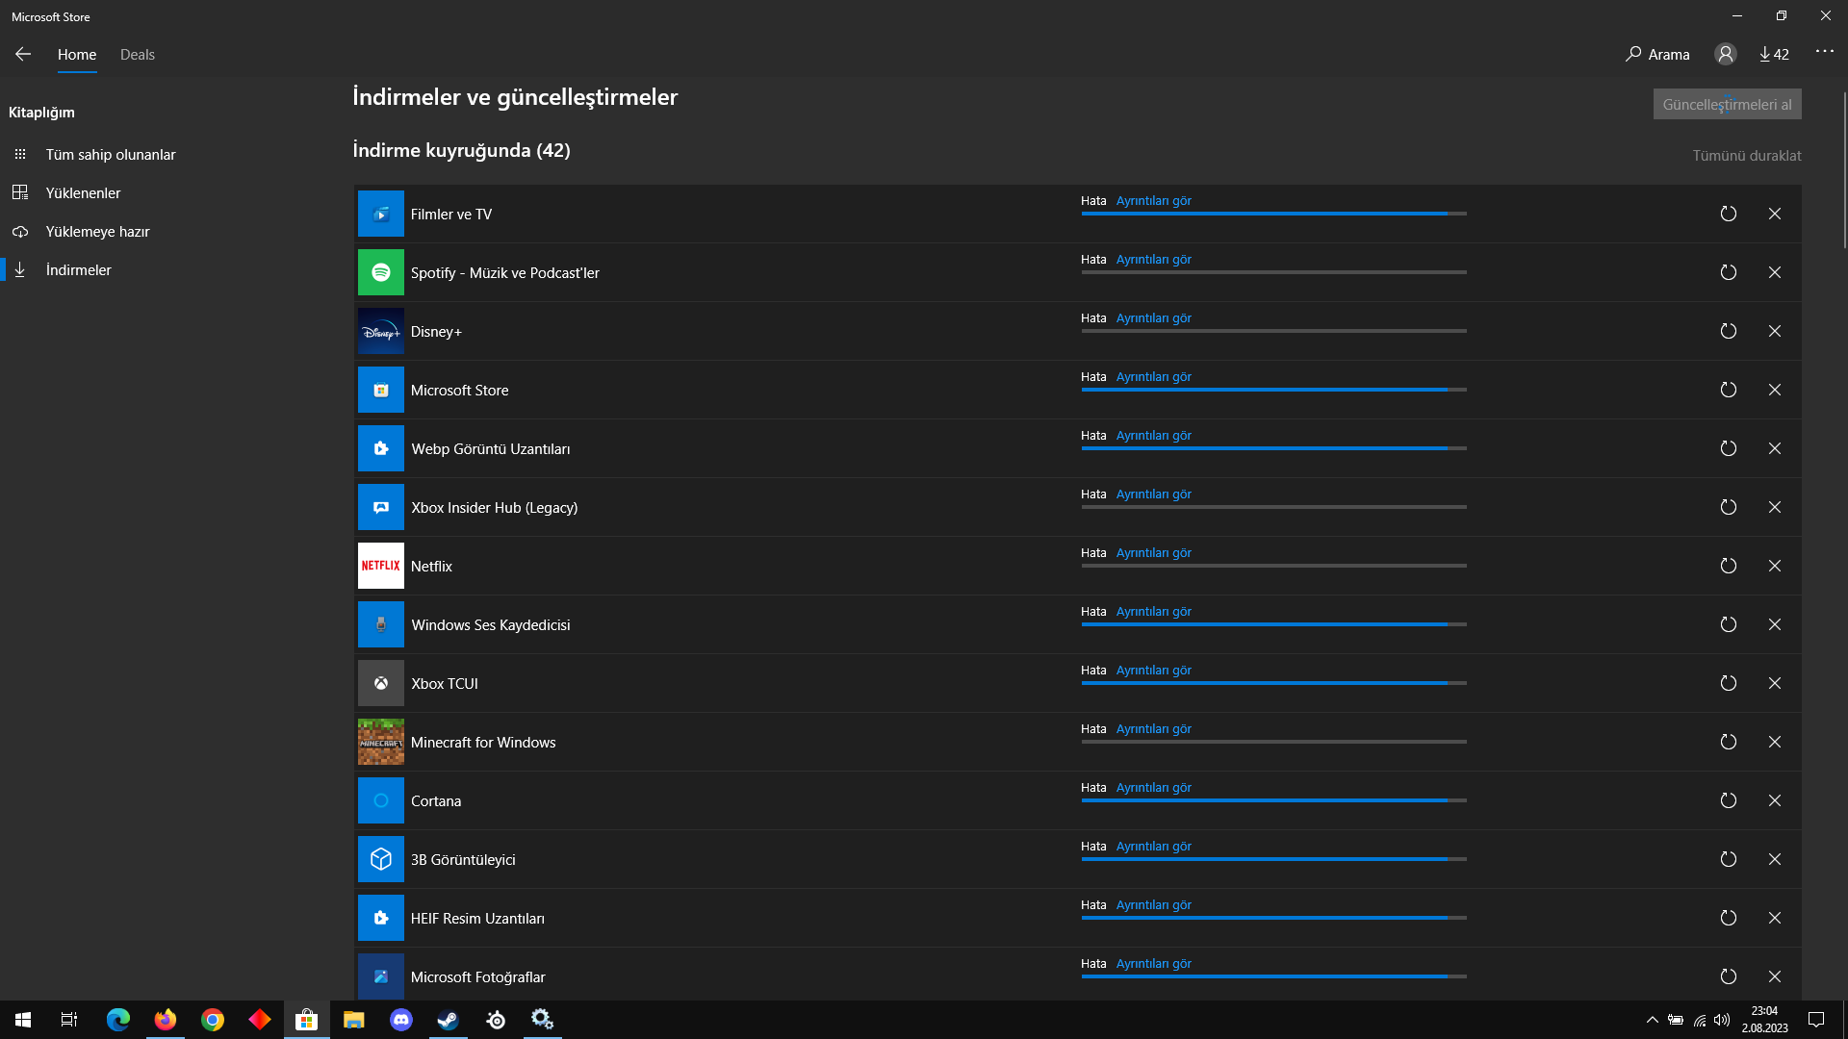Click Tümünü duraklat link
Image resolution: width=1848 pixels, height=1039 pixels.
click(1746, 156)
